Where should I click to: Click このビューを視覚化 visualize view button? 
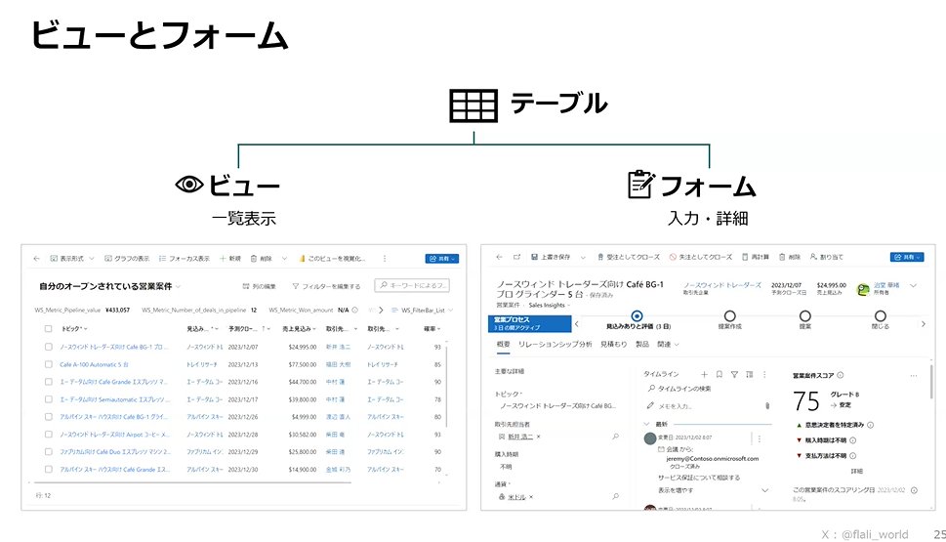coord(332,259)
